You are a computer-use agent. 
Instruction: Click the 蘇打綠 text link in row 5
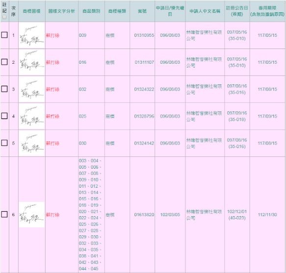point(52,143)
